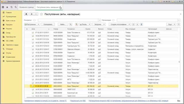Screen dimensions: 184x104
Task: Click Сумма column header
Action: click(x=88, y=29)
